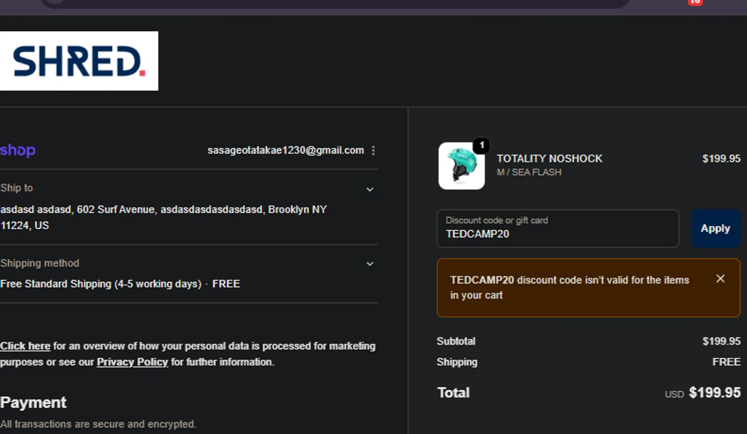Click the product price $199.95 beside the item

coord(722,158)
